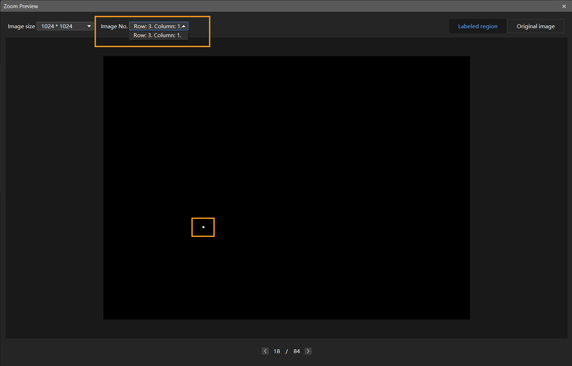Image resolution: width=572 pixels, height=366 pixels.
Task: Click the page number 18 field
Action: 277,351
